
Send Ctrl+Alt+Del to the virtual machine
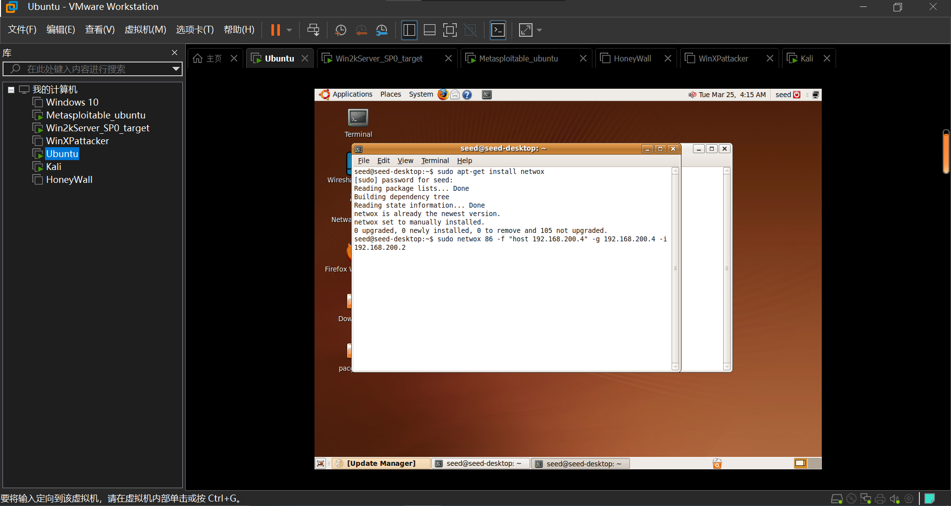point(313,30)
